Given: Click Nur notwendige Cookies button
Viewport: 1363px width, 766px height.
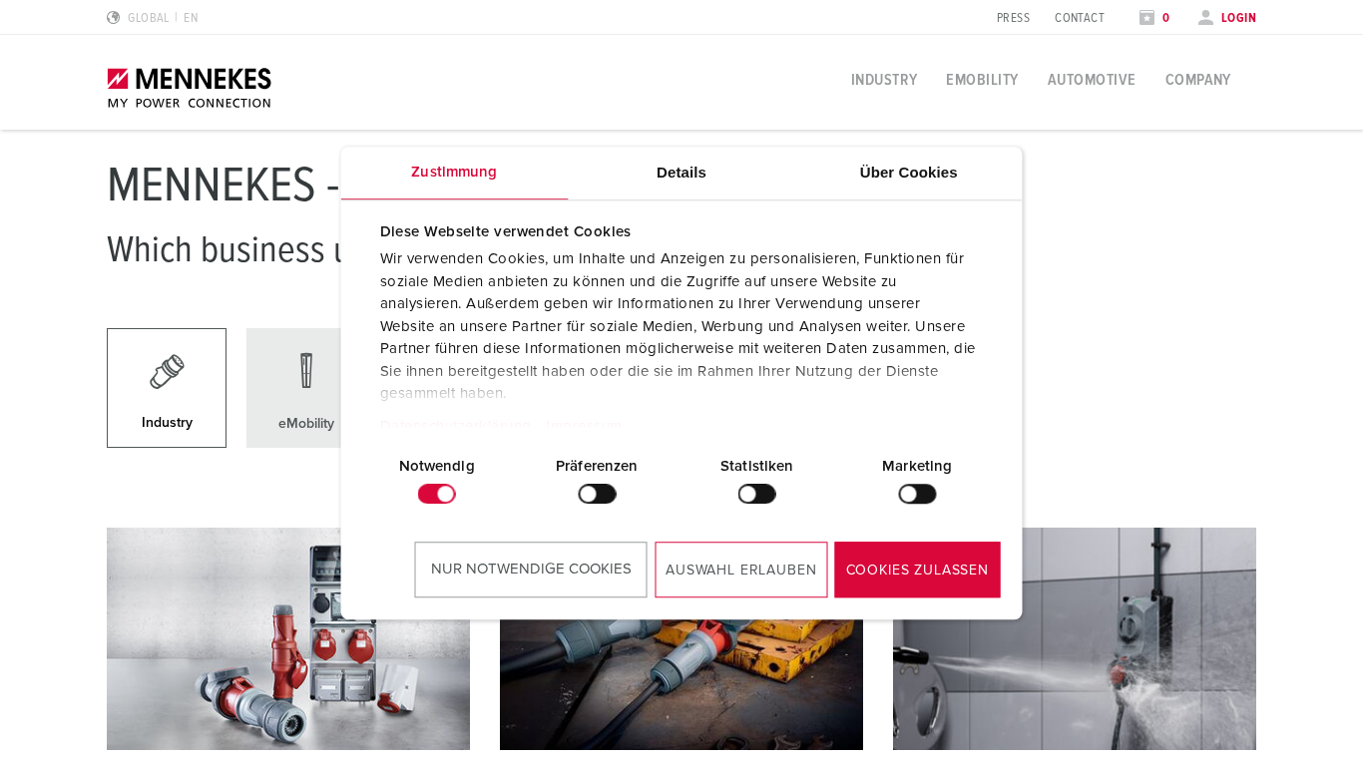Looking at the screenshot, I should tap(531, 570).
